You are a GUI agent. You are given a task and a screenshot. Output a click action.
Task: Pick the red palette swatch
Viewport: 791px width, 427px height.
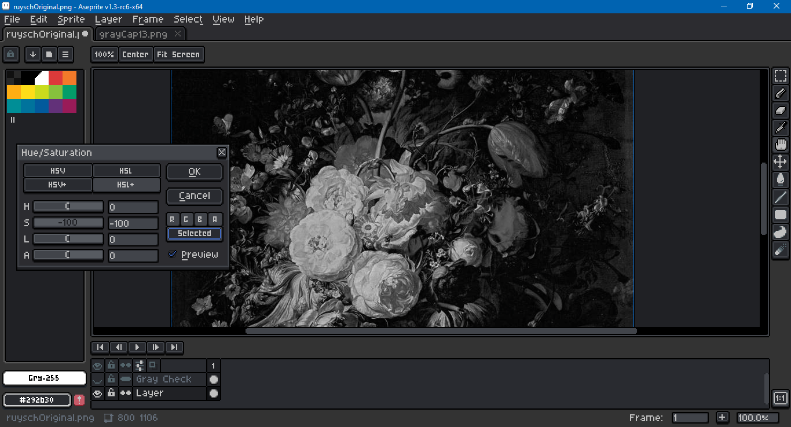56,78
